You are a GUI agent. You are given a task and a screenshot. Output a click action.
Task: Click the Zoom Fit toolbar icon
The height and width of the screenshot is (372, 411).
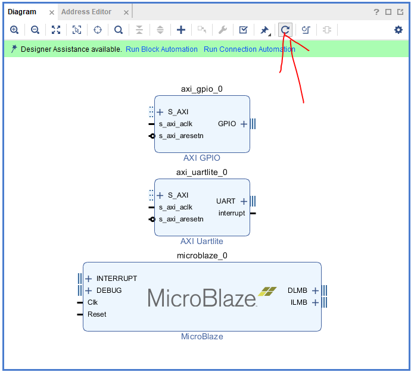pos(56,30)
